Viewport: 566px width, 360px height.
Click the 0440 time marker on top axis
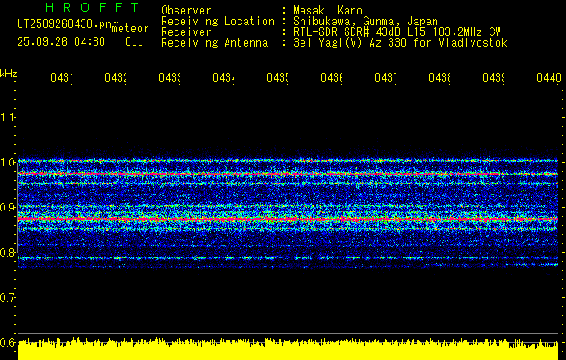coord(546,79)
